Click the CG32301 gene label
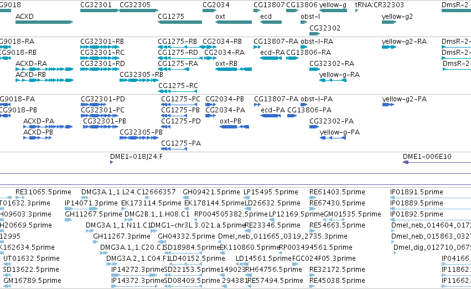The image size is (471, 289). [x=96, y=5]
